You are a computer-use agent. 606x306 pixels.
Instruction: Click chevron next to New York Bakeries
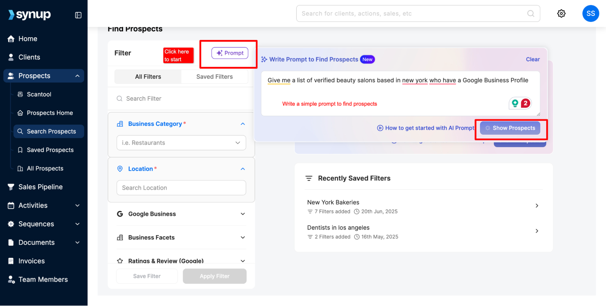(x=537, y=206)
